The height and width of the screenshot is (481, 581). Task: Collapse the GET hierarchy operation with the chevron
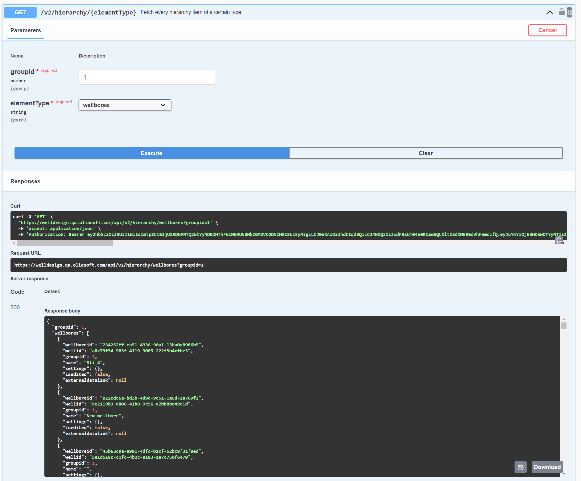tap(550, 12)
